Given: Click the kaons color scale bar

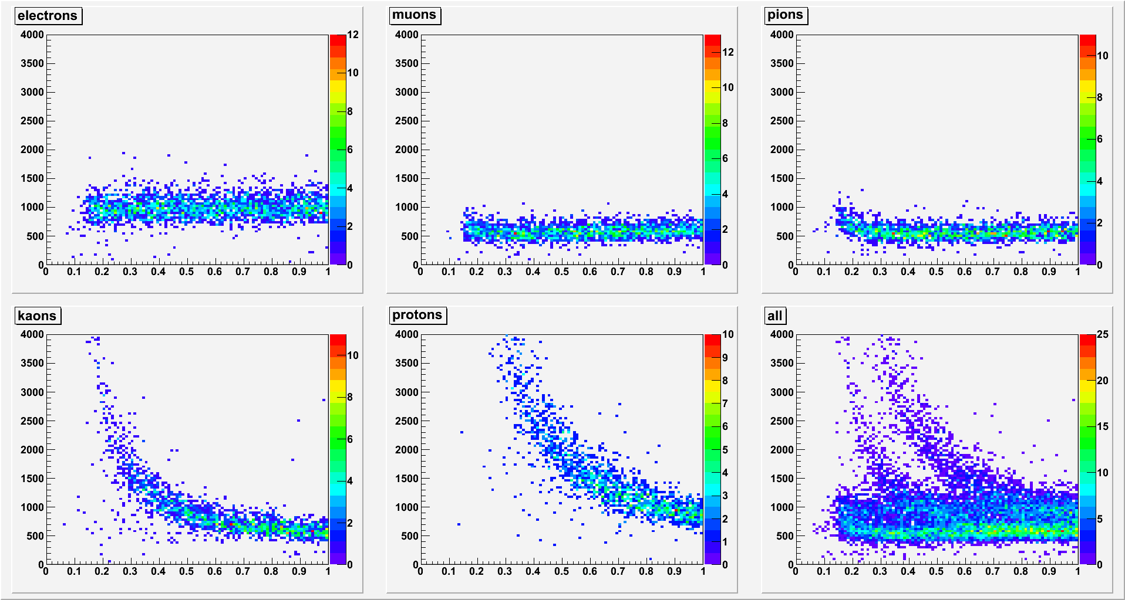Looking at the screenshot, I should pos(338,449).
